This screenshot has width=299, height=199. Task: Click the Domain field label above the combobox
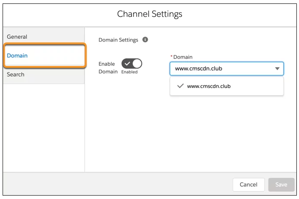(183, 57)
